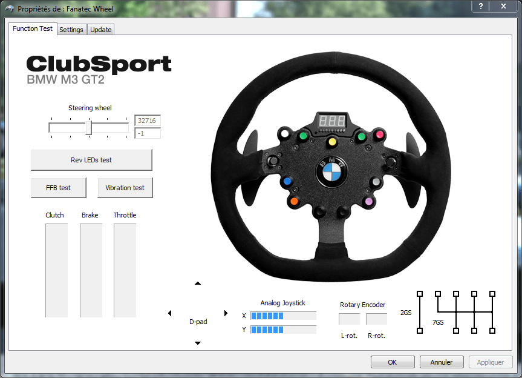
Task: Open the Settings tab
Action: [x=71, y=30]
